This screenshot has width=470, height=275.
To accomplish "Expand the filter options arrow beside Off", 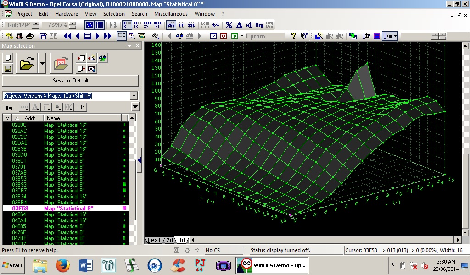I will click(x=135, y=107).
